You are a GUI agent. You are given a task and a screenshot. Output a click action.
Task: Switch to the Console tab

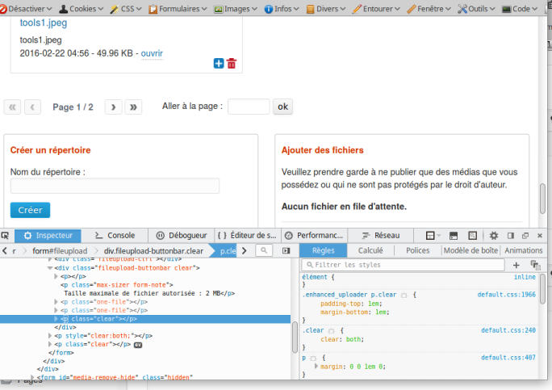coord(115,235)
